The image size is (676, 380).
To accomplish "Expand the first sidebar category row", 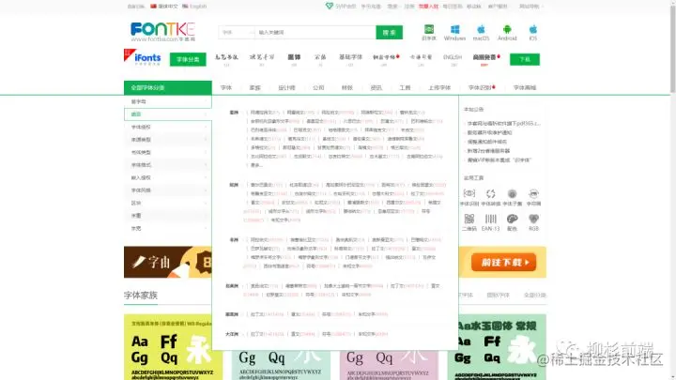I will [168, 101].
